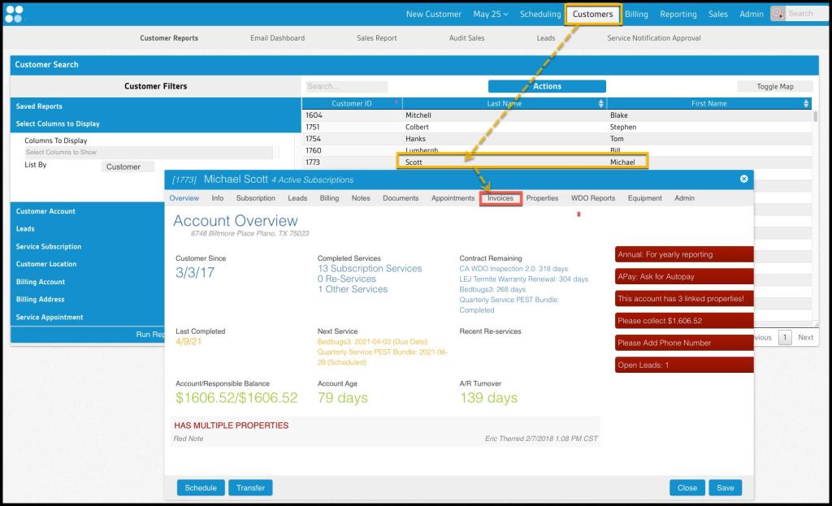This screenshot has height=506, width=832.
Task: Close the Michael Scott account popup
Action: (743, 179)
